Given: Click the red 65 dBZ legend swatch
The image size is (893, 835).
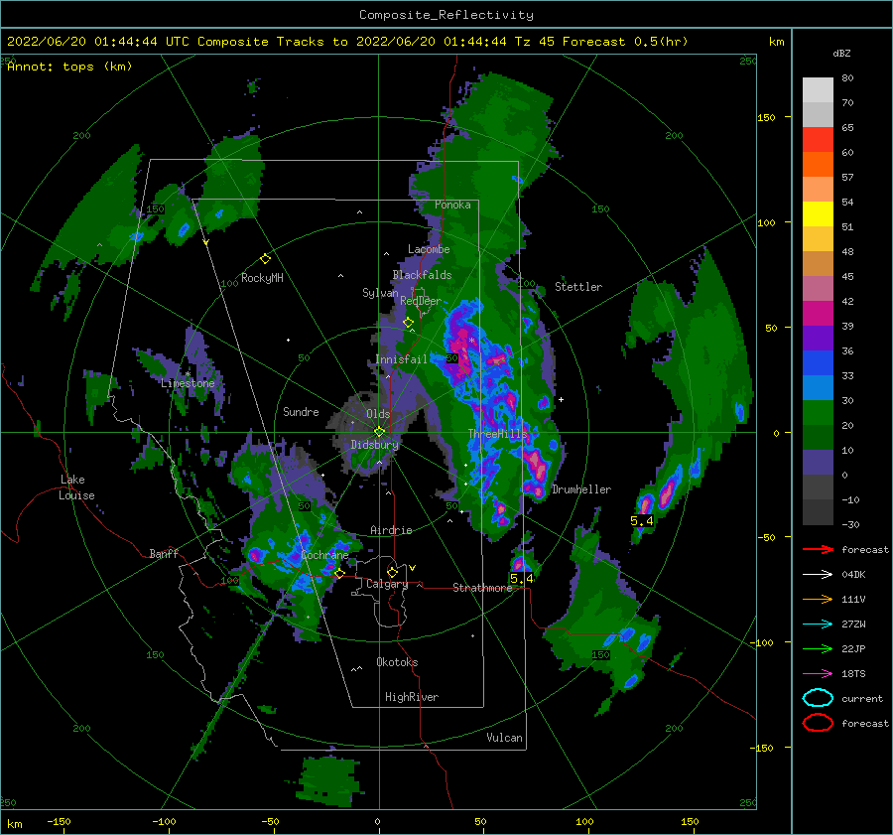Looking at the screenshot, I should coord(818,140).
